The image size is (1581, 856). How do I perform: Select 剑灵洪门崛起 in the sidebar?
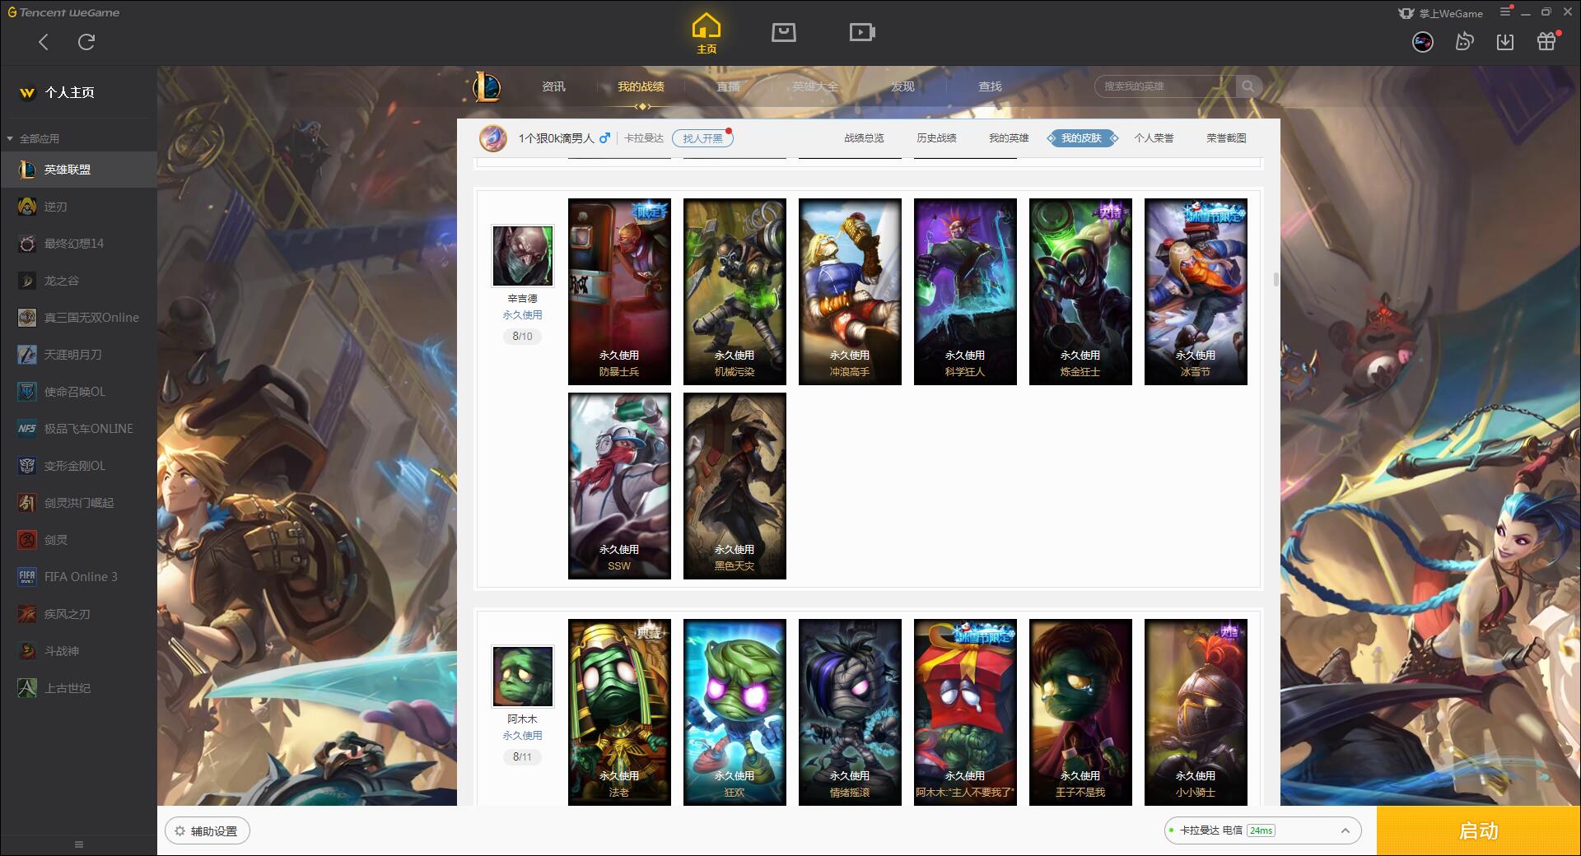78,503
